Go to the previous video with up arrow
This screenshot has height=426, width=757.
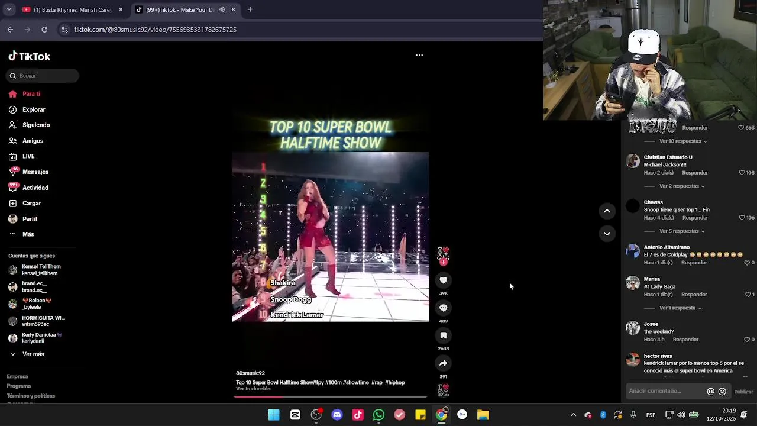(607, 211)
